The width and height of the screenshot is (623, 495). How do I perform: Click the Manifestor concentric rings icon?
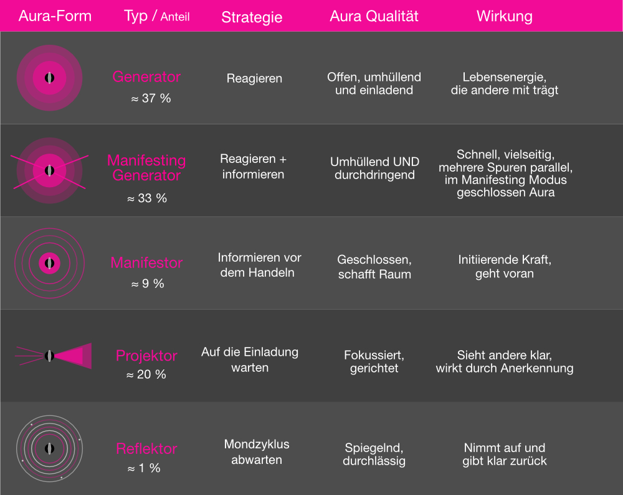[50, 263]
